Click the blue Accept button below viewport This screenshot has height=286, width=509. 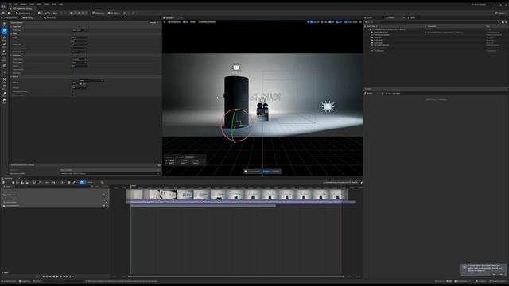(266, 172)
